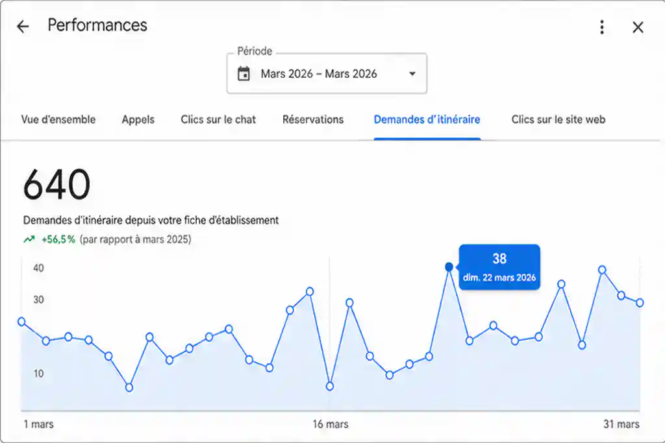
Task: Select the Demandes d'itinéraire tab
Action: [x=427, y=119]
